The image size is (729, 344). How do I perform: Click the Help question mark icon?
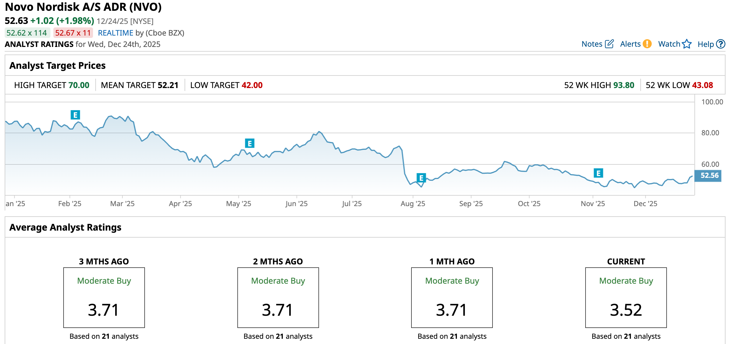(721, 44)
